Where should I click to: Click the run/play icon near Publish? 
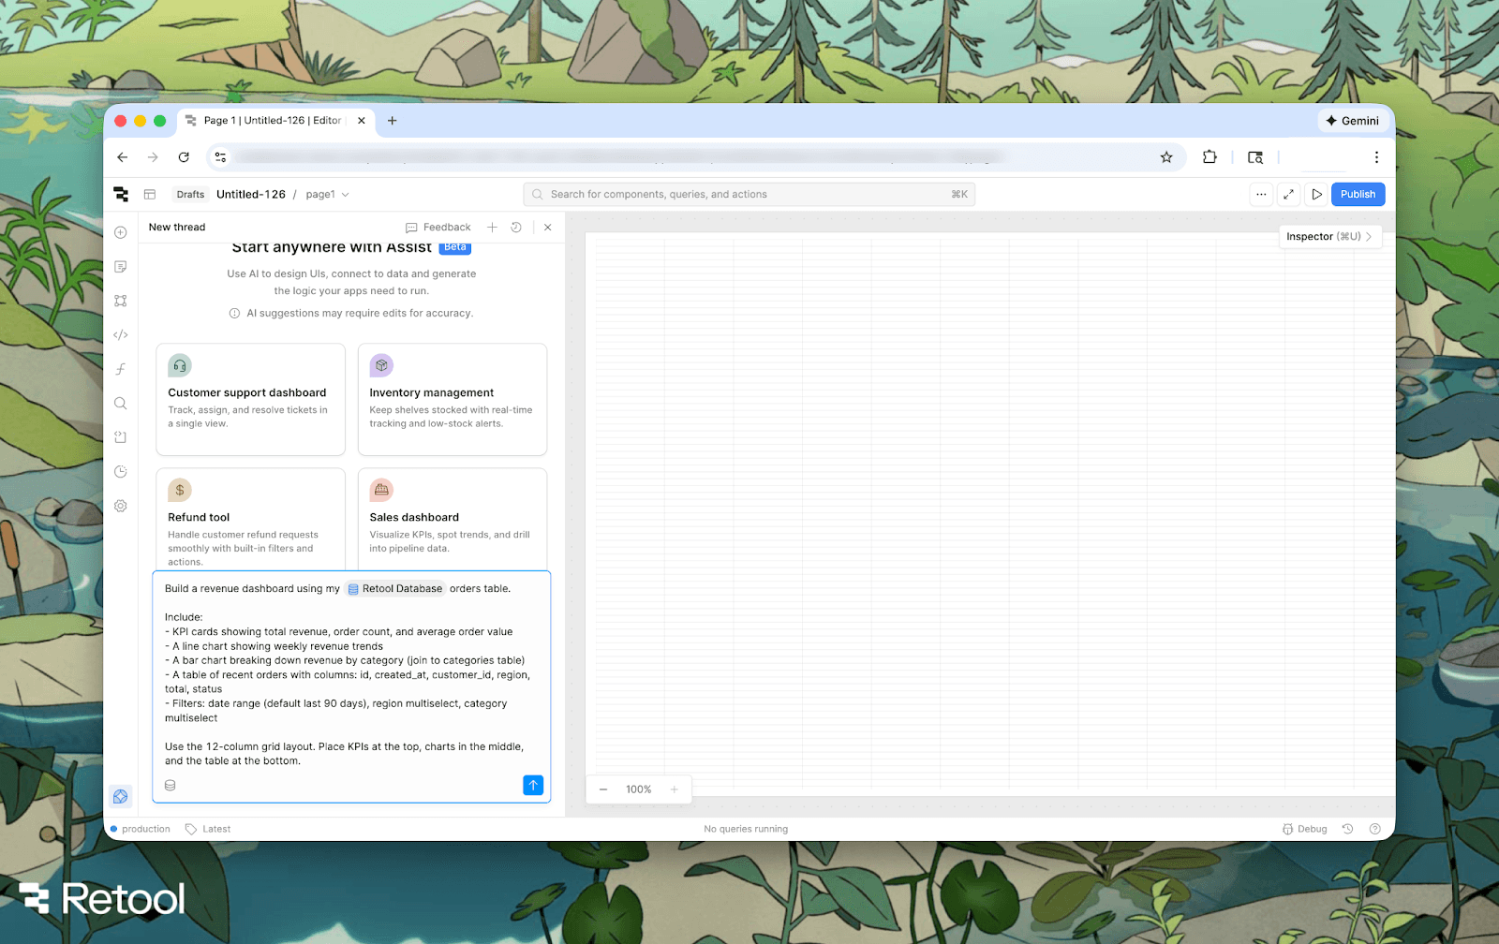1316,194
